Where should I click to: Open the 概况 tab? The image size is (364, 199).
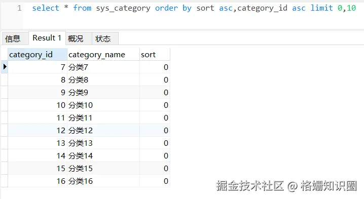point(79,38)
